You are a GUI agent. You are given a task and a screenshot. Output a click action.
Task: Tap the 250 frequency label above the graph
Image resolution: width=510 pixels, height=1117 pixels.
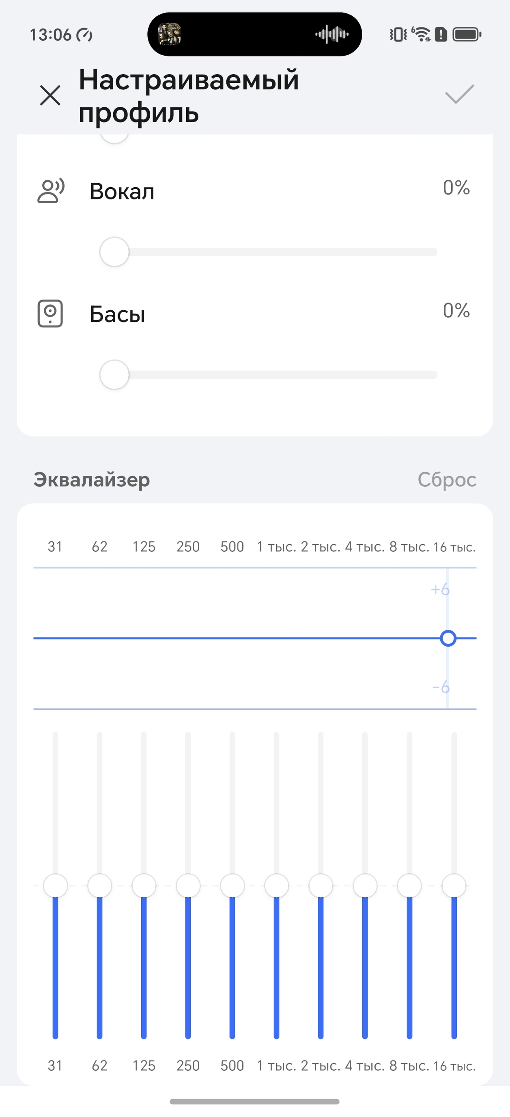(x=188, y=547)
